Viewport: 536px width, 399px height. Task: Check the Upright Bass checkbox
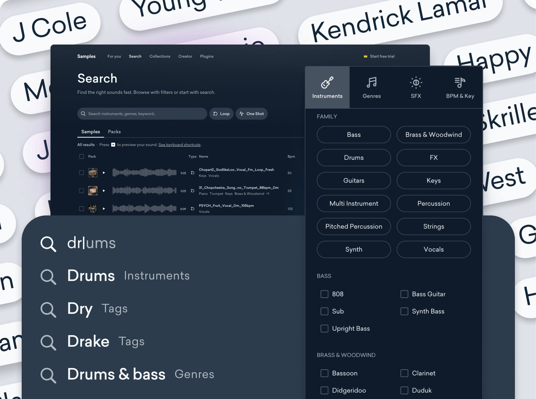tap(324, 329)
